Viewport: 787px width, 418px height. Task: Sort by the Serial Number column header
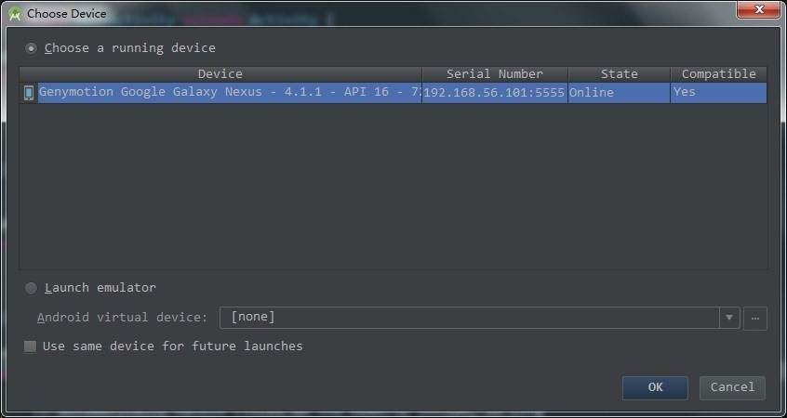point(495,74)
